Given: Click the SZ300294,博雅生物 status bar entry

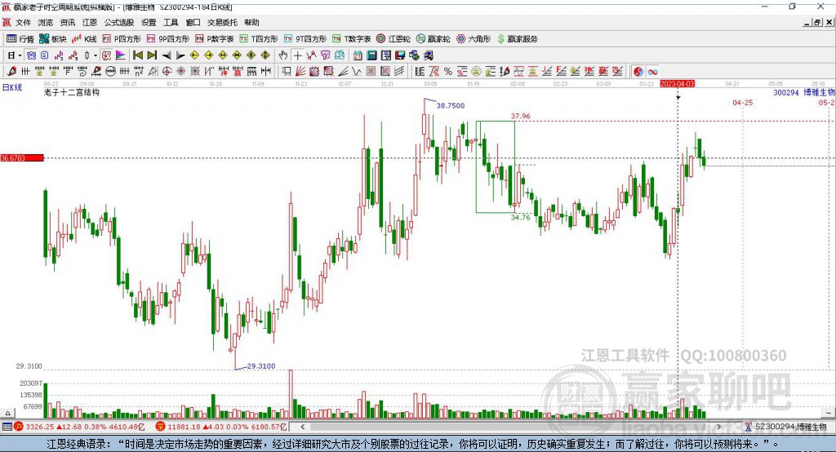Looking at the screenshot, I should pos(786,427).
